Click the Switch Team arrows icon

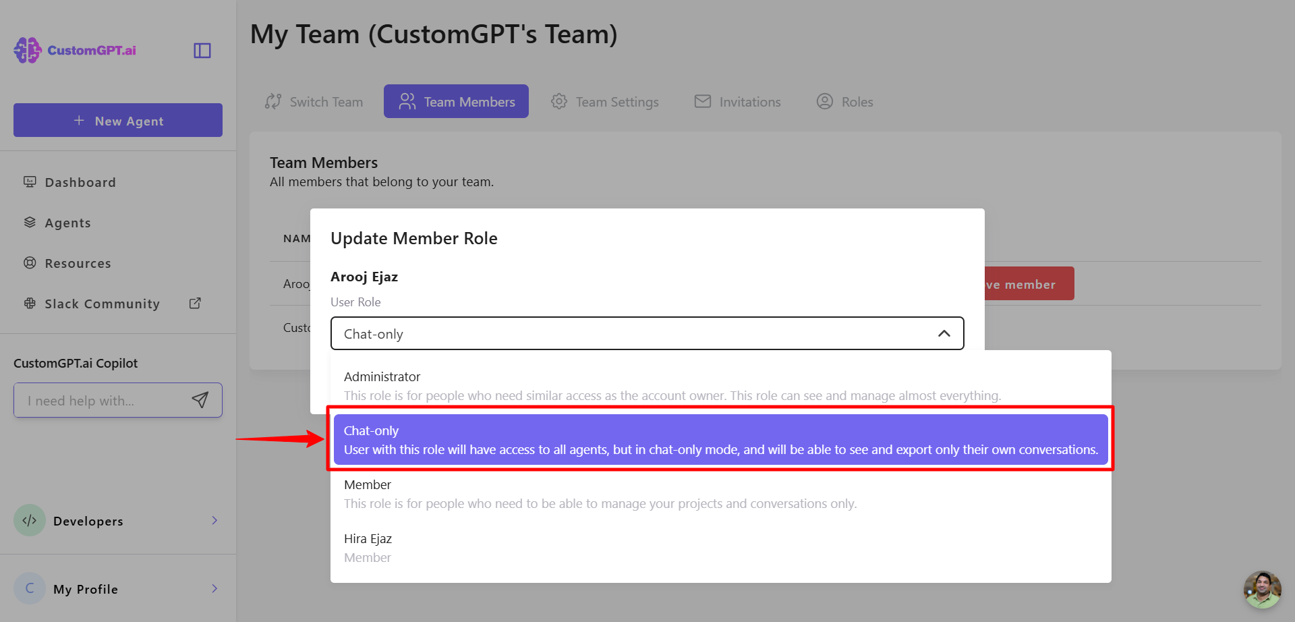point(273,101)
